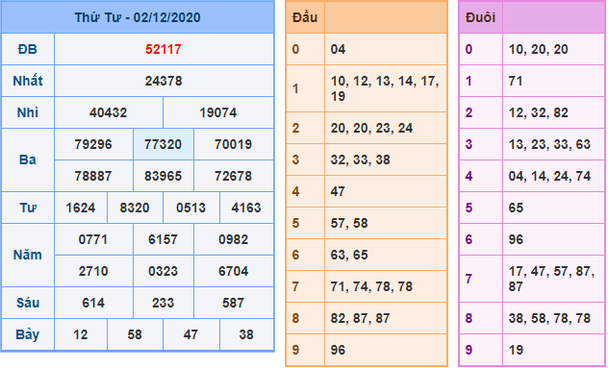Click value 19 in Đuôi row 9

click(x=516, y=351)
